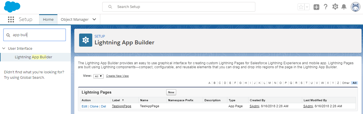Click the Lightning Pages section title
363x114 pixels.
coord(97,92)
